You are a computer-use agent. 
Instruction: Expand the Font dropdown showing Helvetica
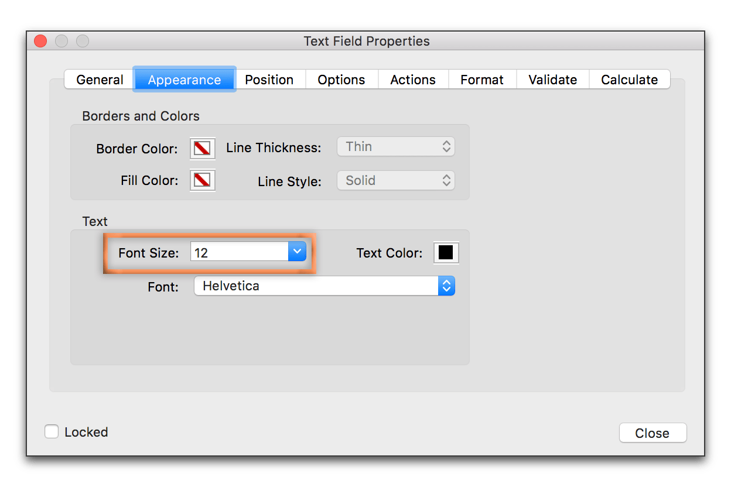(x=446, y=286)
